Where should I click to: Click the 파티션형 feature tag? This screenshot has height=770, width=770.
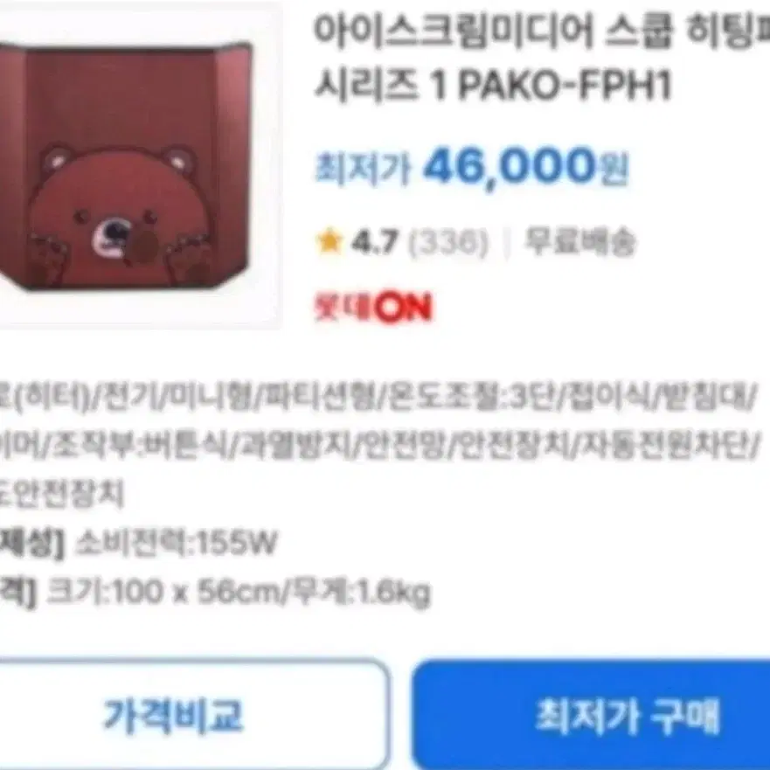[x=319, y=398]
